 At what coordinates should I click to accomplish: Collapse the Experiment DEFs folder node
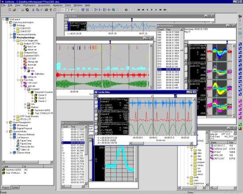pyautogui.click(x=18, y=56)
